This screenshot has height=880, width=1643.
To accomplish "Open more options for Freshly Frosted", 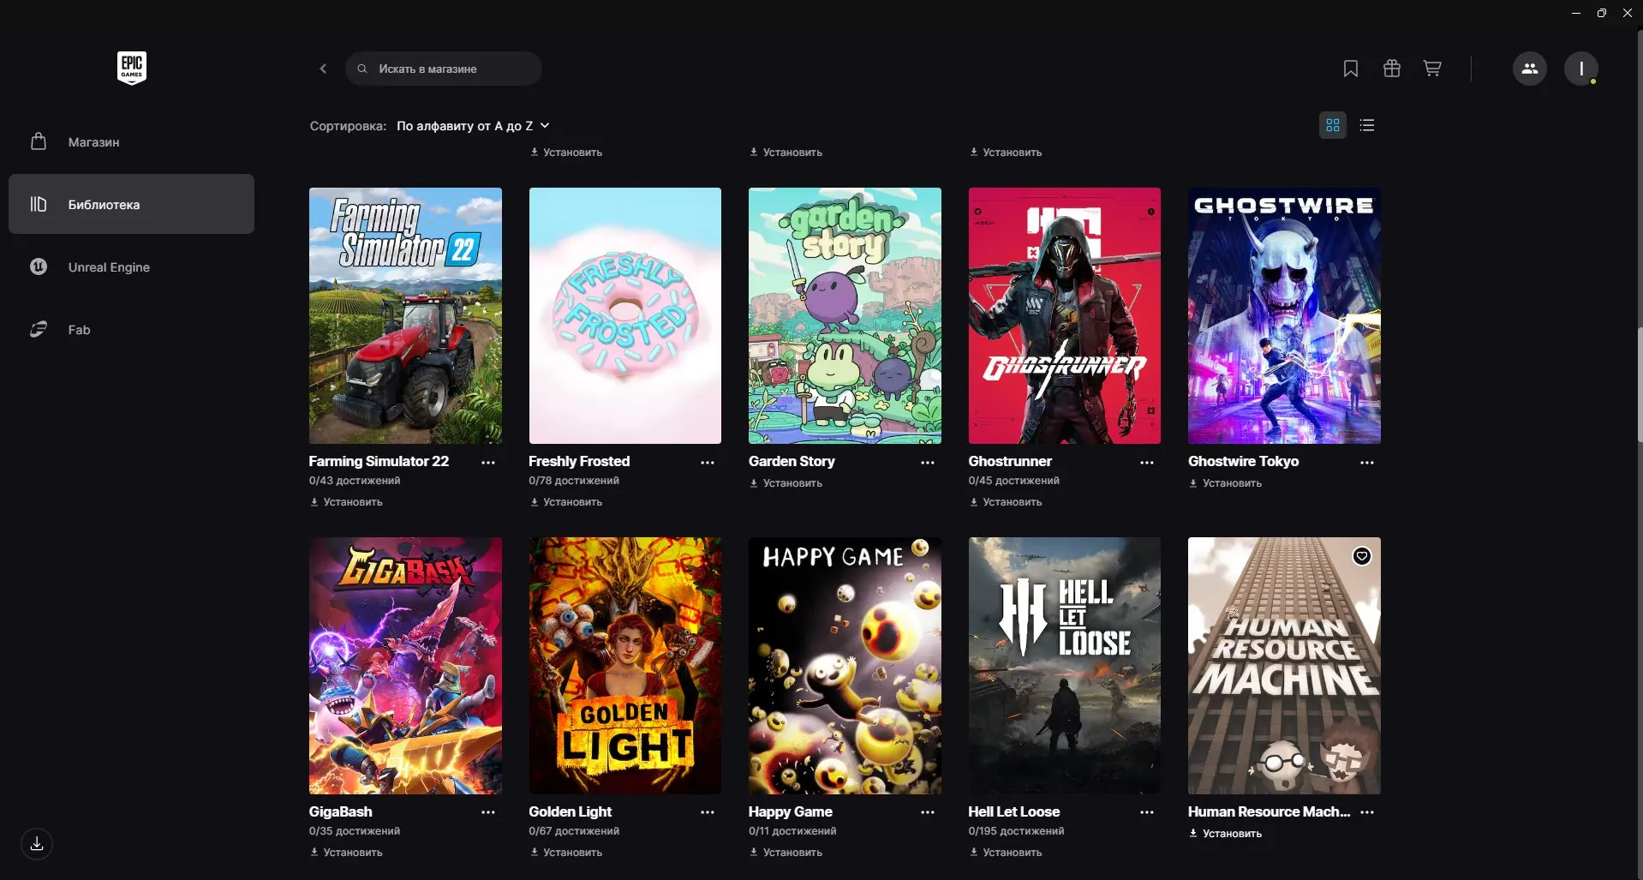I will [708, 463].
